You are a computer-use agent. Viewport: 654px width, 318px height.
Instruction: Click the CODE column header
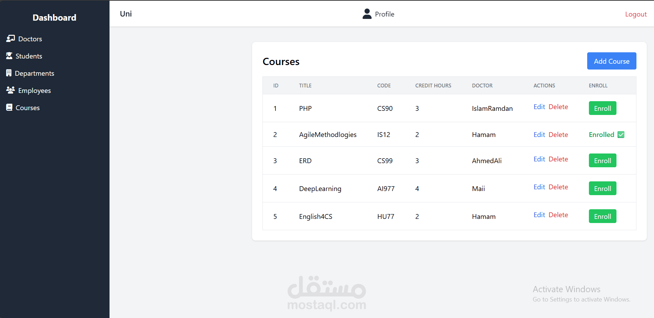coord(384,85)
